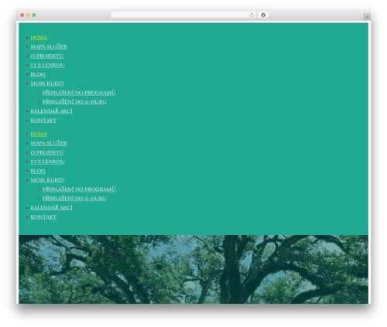Open MAPA SLUŽEB in first menu

point(49,46)
